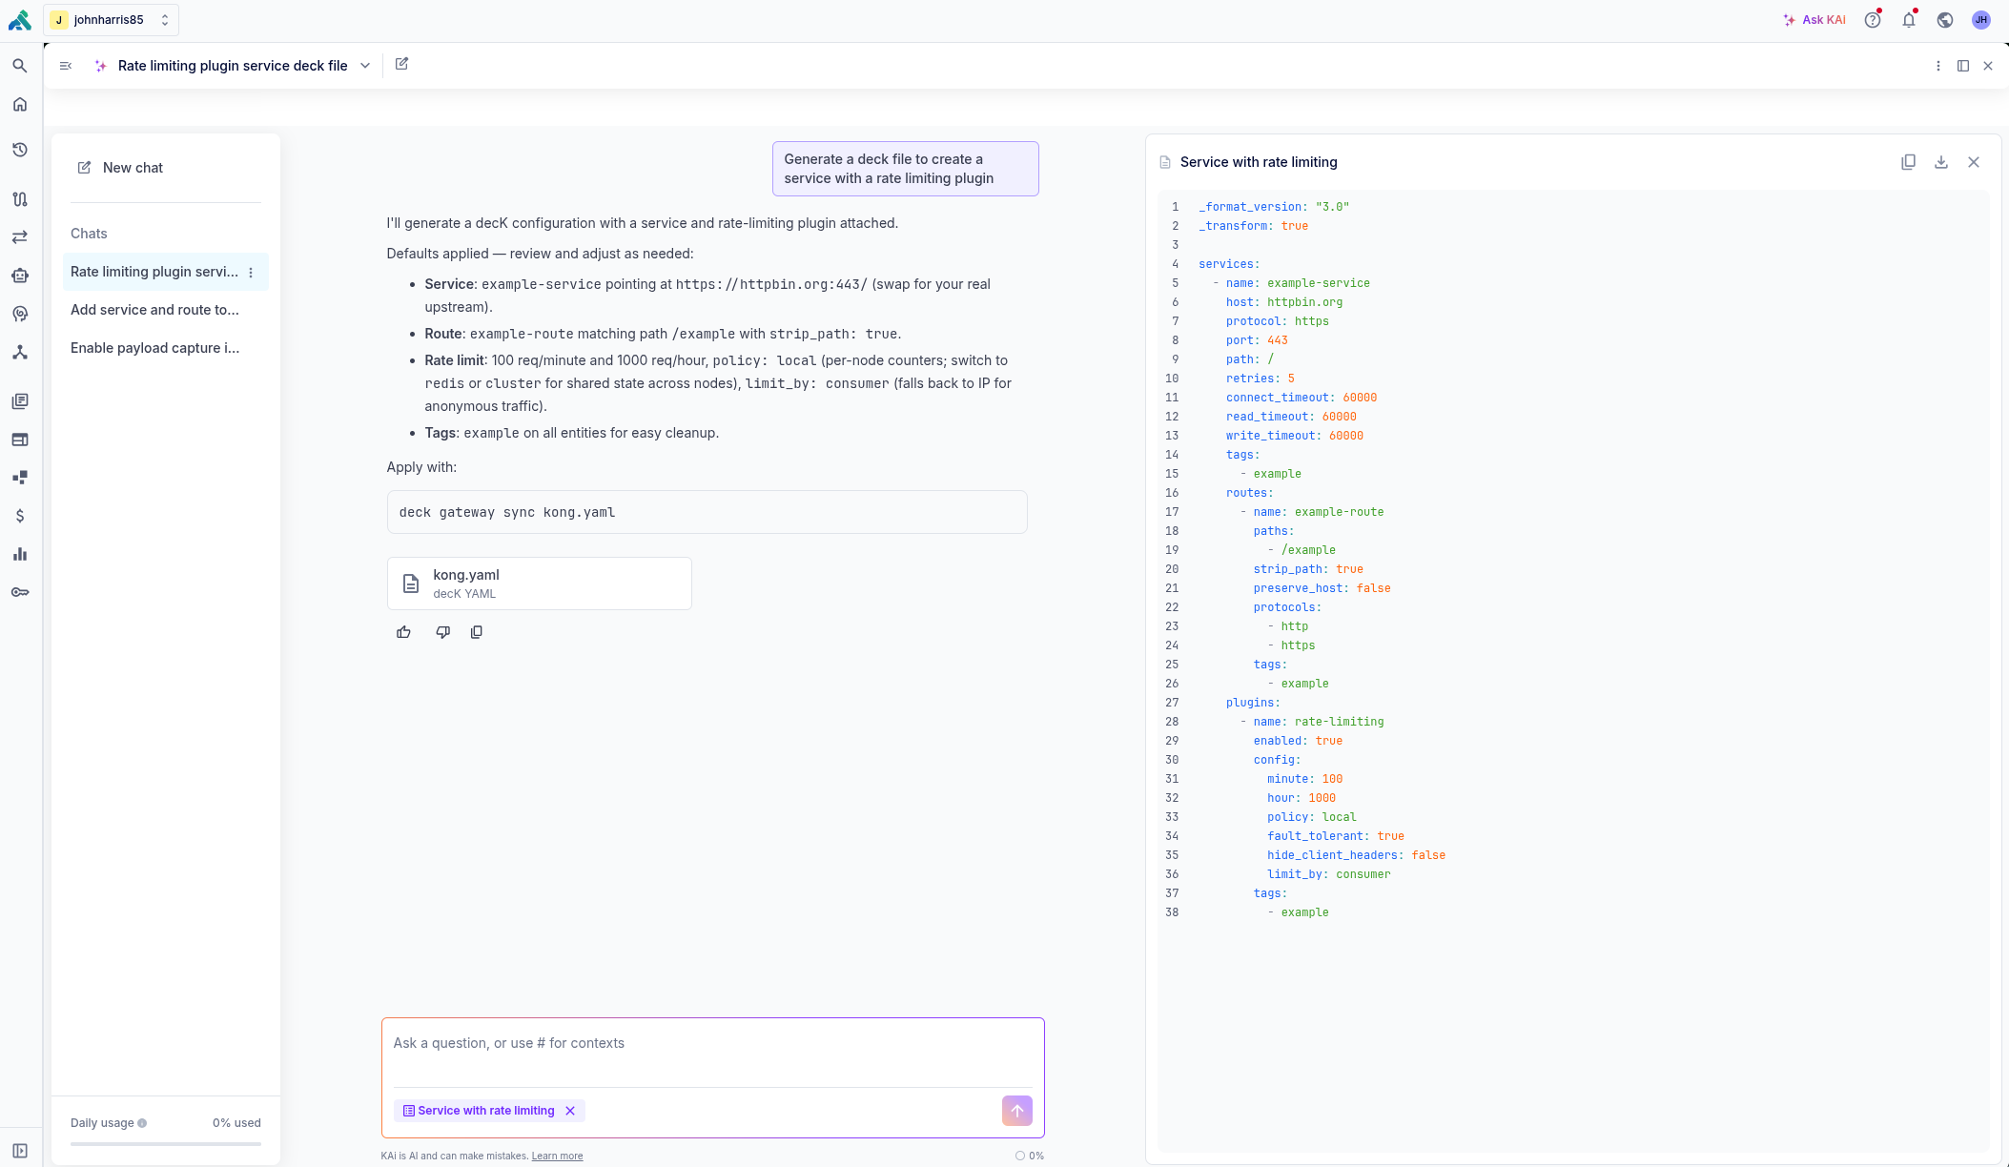2009x1167 pixels.
Task: Open the kong.yaml decK YAML attachment
Action: coord(540,583)
